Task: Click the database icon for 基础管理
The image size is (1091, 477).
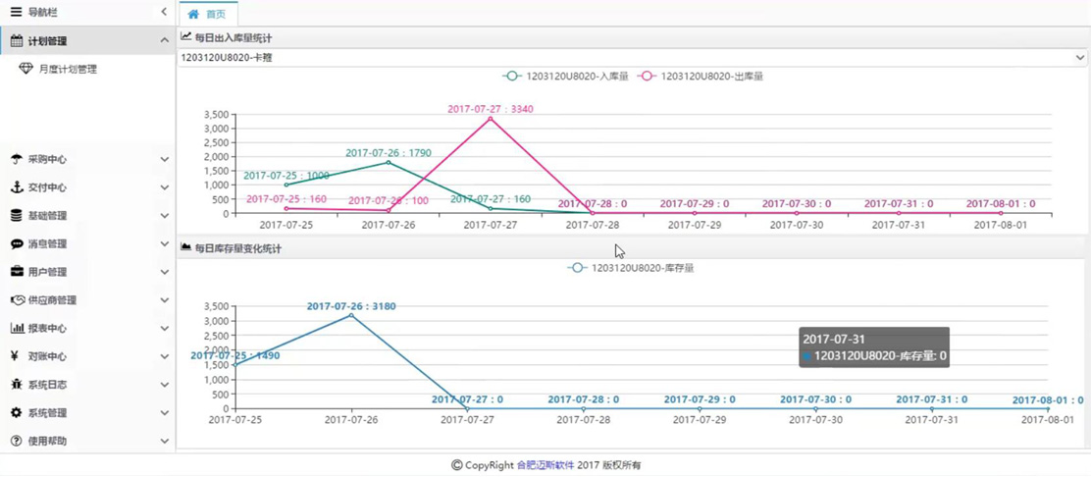Action: point(16,216)
